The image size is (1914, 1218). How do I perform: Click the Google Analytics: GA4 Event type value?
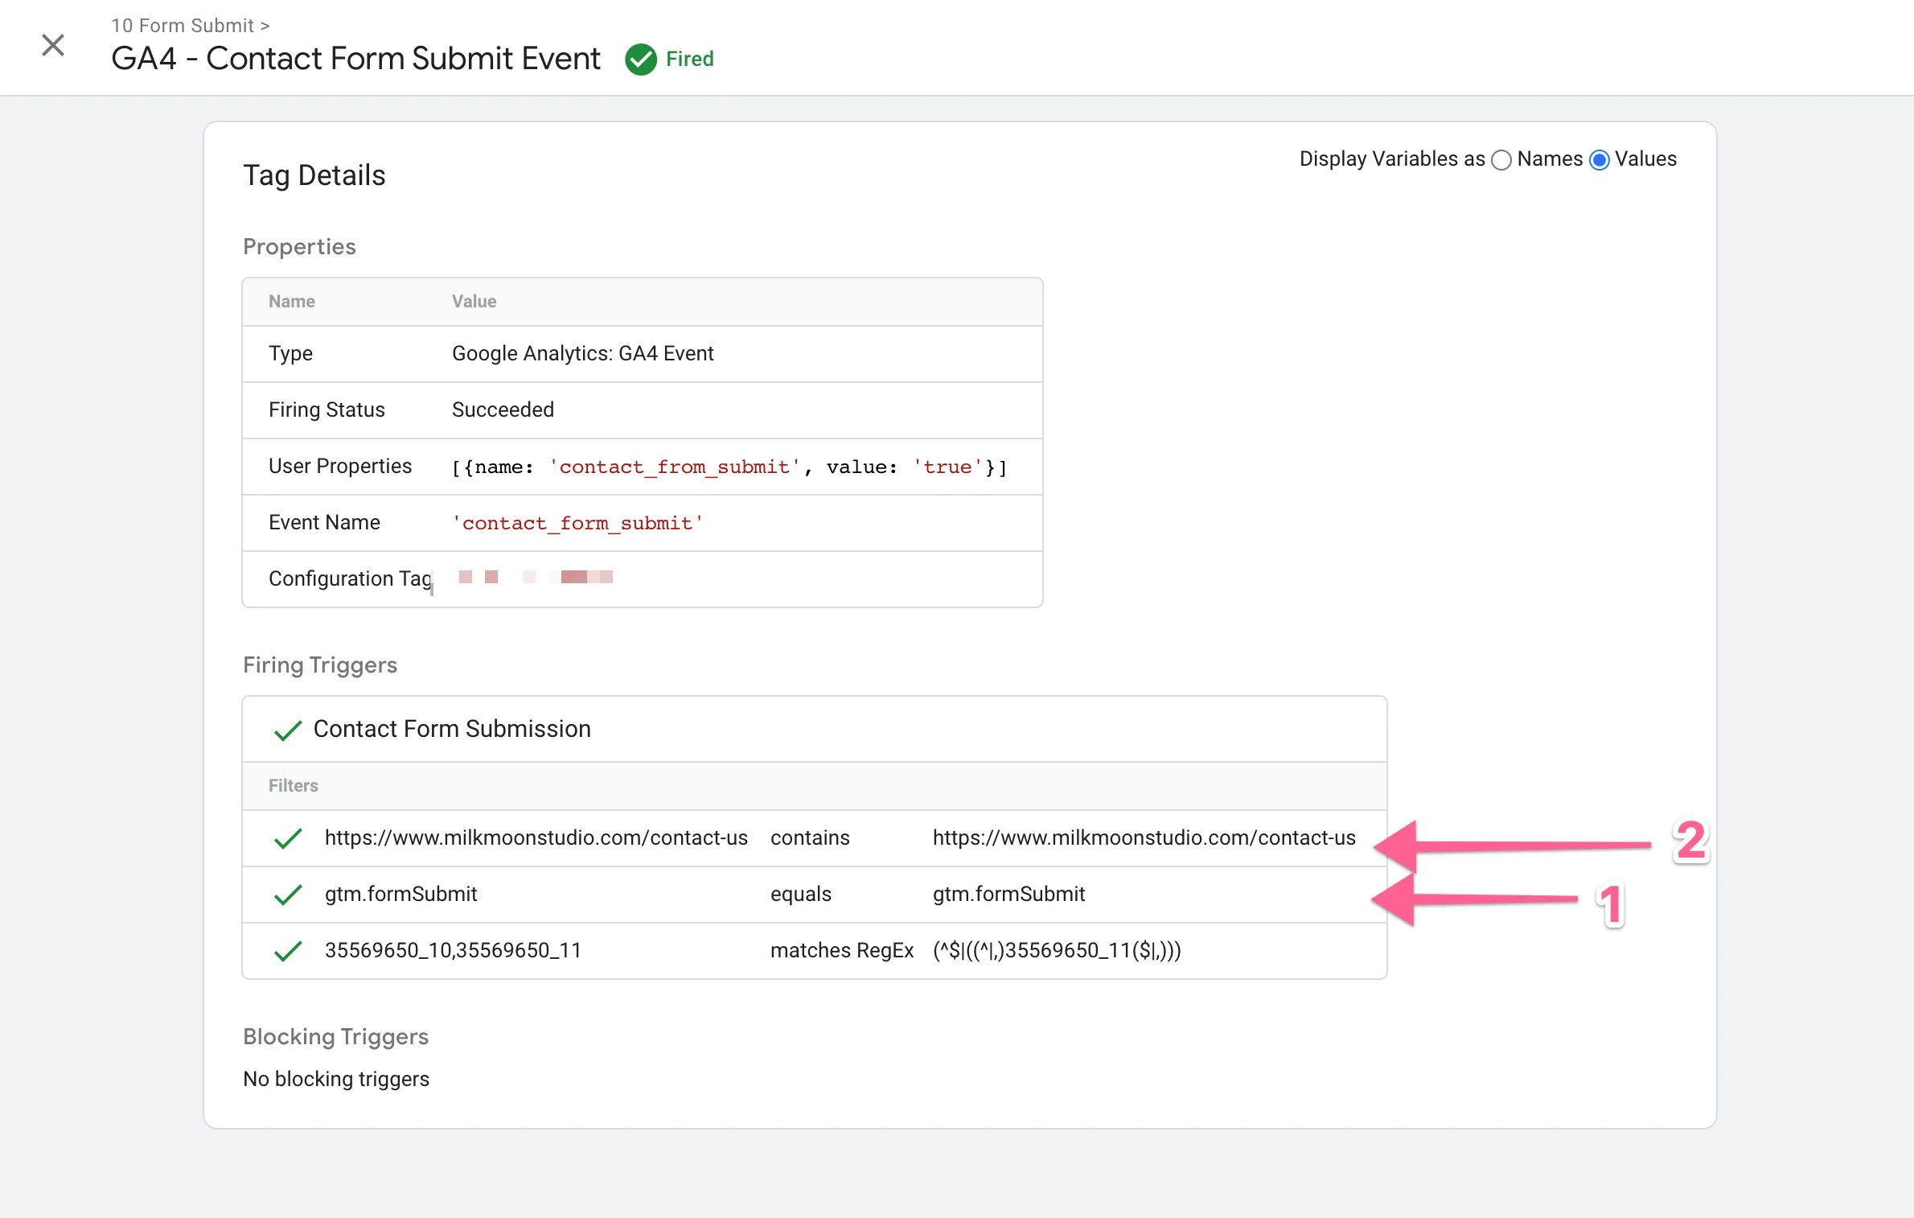click(582, 353)
